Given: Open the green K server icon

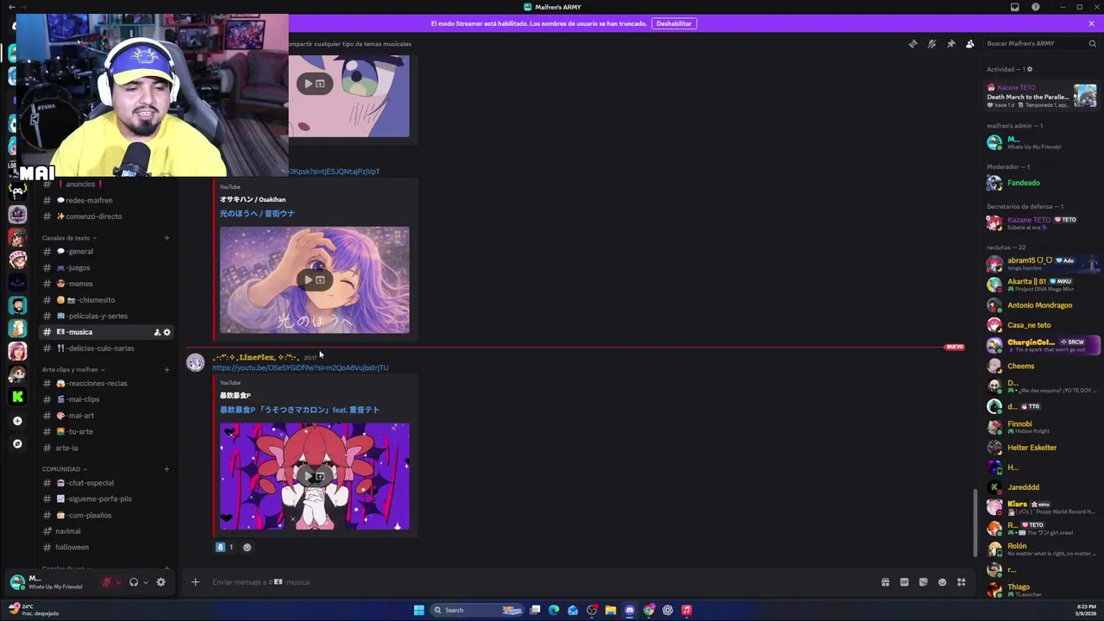Looking at the screenshot, I should [17, 397].
